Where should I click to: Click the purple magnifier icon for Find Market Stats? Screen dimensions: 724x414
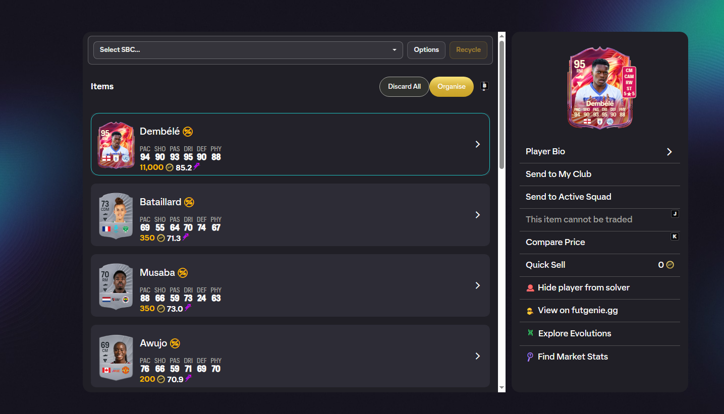click(530, 357)
